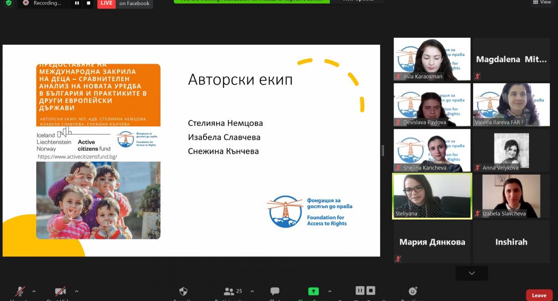Select Anna Velykova participant tile
Viewport: 558px width, 301px height.
pos(511,150)
